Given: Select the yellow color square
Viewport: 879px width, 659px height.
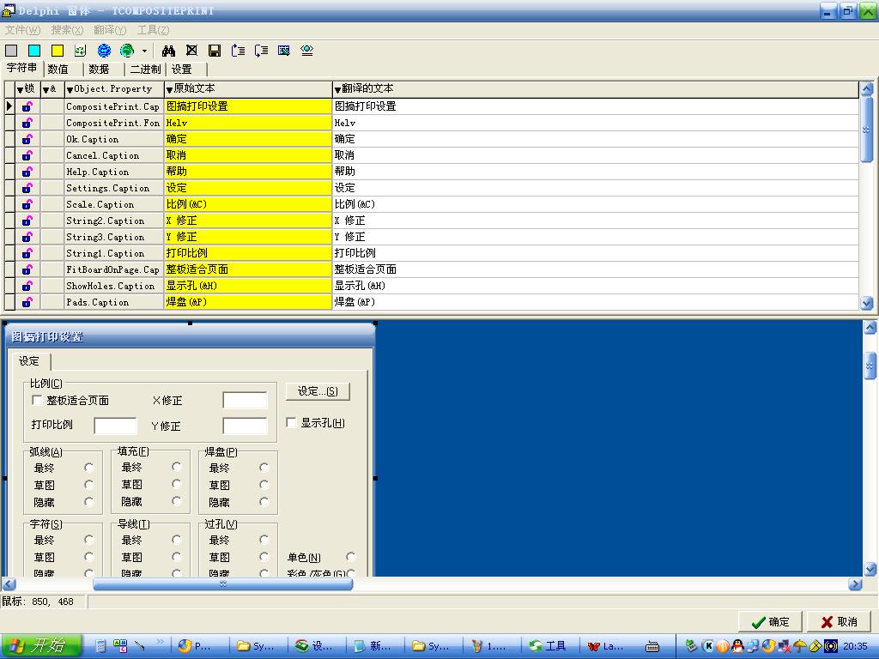Looking at the screenshot, I should [x=58, y=51].
